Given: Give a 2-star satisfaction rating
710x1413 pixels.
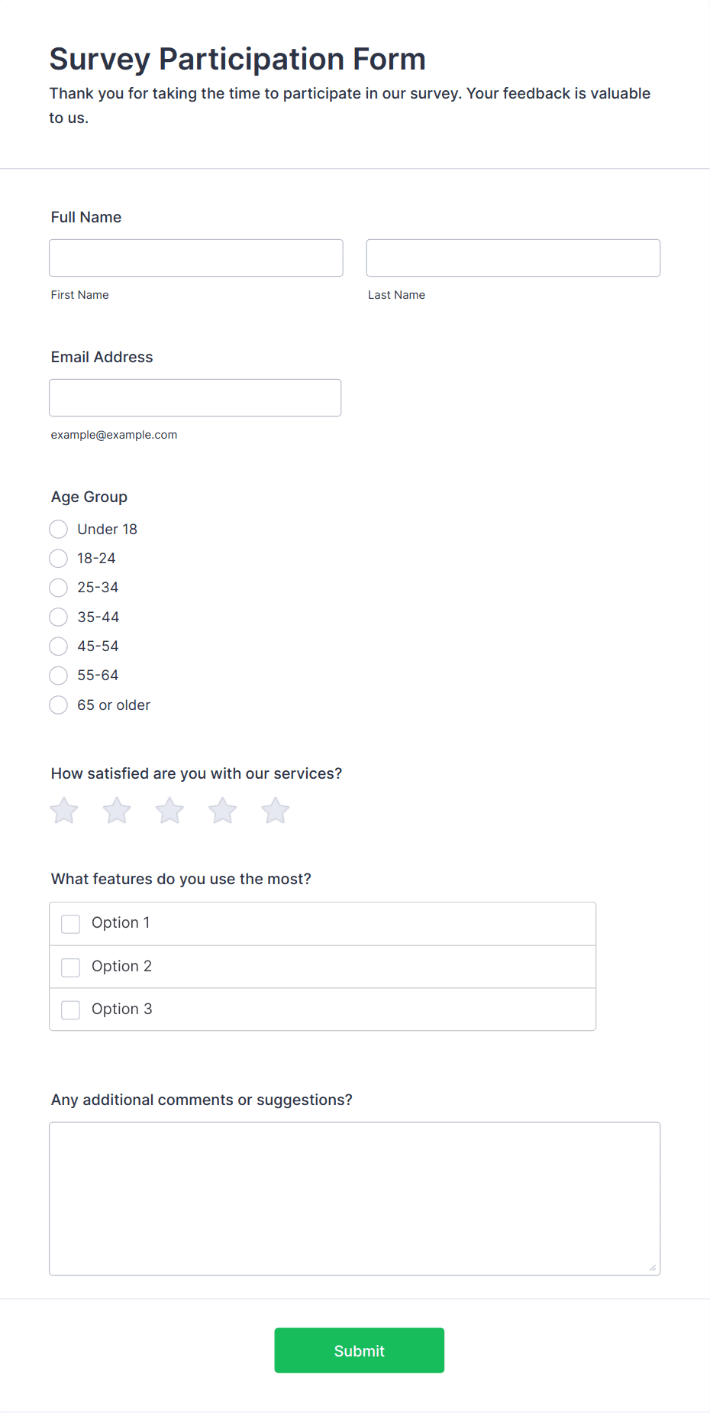Looking at the screenshot, I should 116,810.
